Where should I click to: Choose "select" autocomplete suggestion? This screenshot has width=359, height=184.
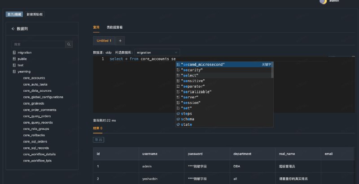(x=224, y=76)
